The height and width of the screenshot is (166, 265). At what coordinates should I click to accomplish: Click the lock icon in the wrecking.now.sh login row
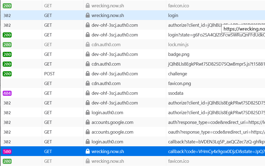[87, 15]
